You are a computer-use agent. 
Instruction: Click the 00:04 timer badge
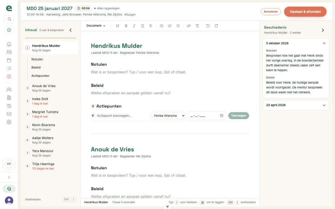coord(83,8)
